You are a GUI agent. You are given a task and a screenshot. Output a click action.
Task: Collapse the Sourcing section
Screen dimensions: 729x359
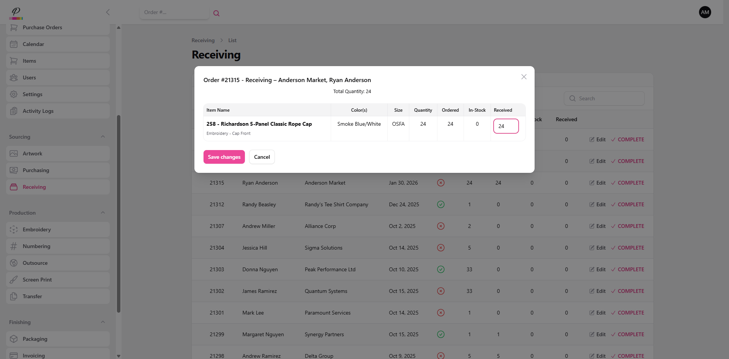click(x=103, y=137)
